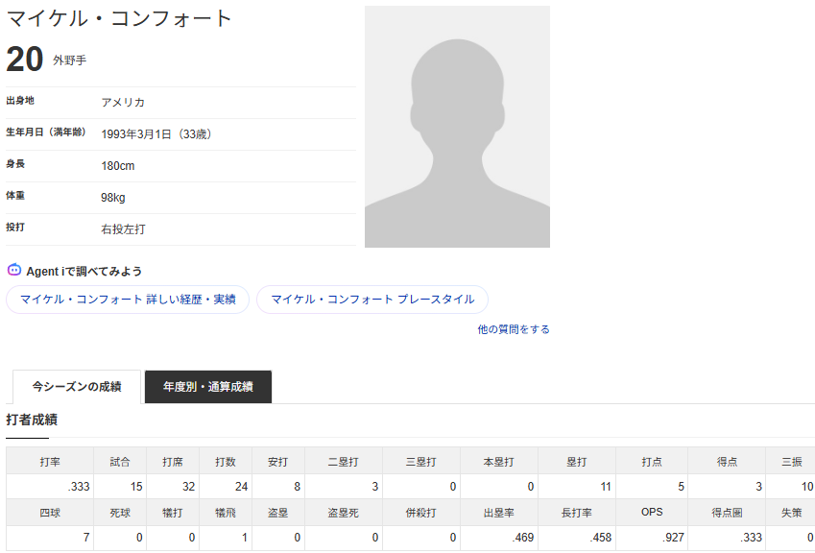This screenshot has width=815, height=553.
Task: Click the 打者成績 section heading
Action: pyautogui.click(x=32, y=421)
